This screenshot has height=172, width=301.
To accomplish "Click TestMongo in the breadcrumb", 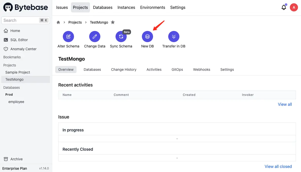I will pos(99,22).
